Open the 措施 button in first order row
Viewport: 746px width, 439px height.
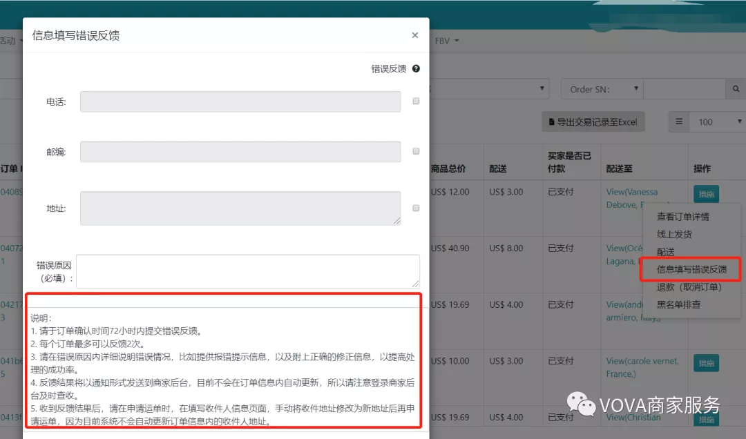(706, 194)
